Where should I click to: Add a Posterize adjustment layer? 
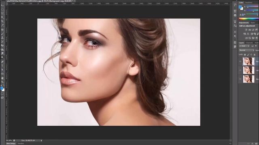pyautogui.click(x=250, y=38)
